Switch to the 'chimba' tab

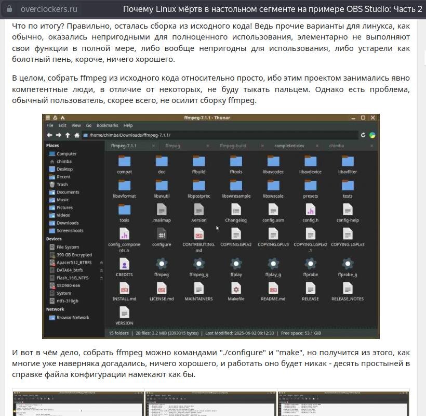(x=336, y=146)
